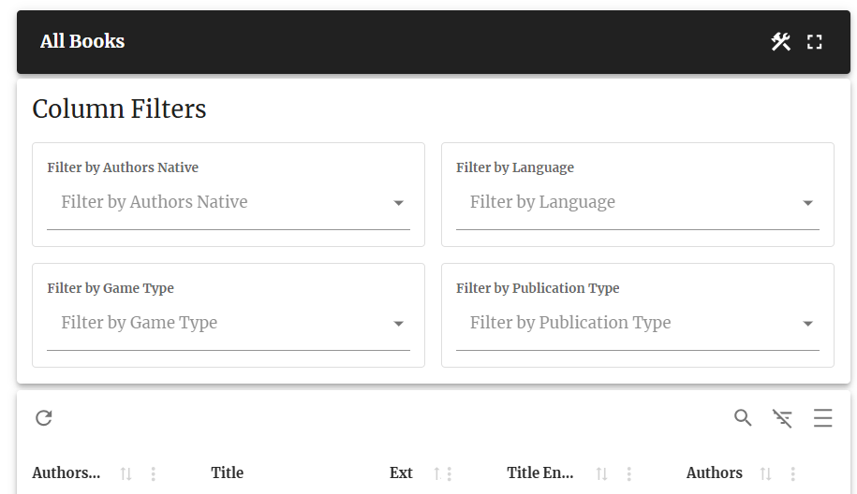857x494 pixels.
Task: Sort the Authors column
Action: pyautogui.click(x=765, y=473)
